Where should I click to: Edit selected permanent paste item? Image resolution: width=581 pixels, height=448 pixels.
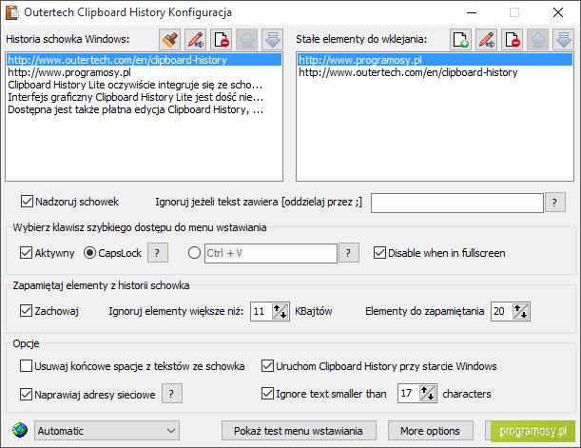487,39
